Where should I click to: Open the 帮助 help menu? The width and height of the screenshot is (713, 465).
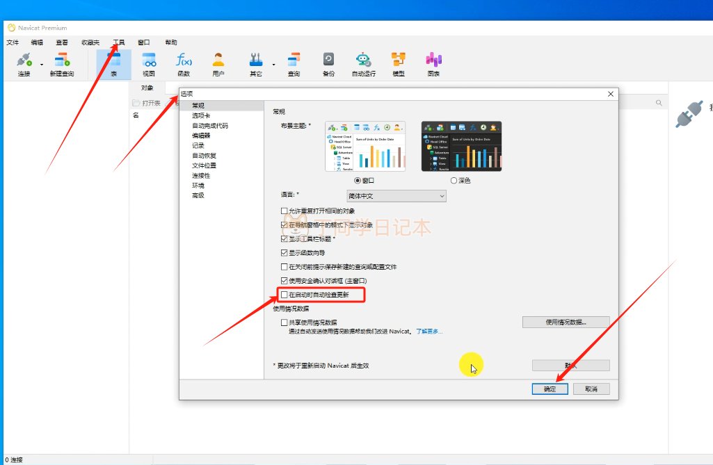171,42
